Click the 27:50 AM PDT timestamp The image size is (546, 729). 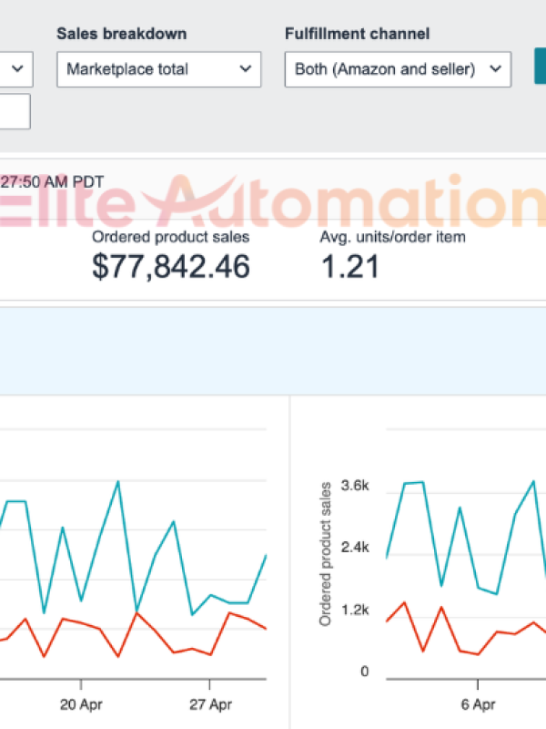tap(52, 181)
